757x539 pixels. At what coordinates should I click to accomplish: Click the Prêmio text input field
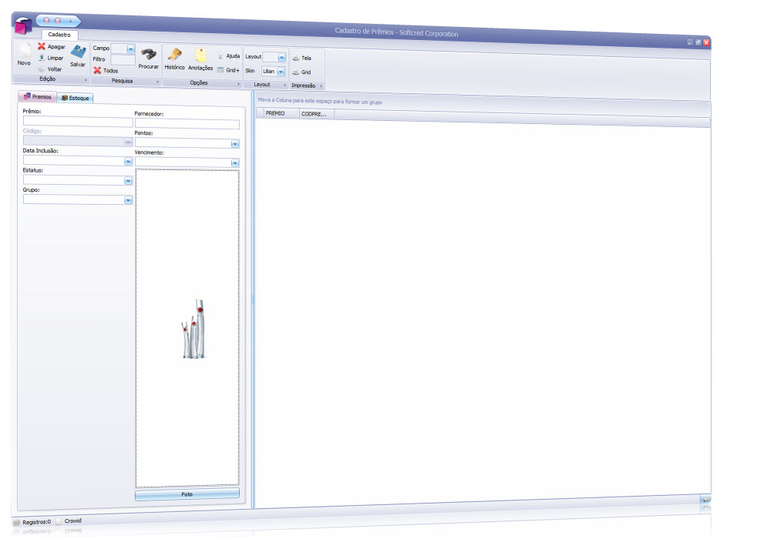tap(77, 122)
